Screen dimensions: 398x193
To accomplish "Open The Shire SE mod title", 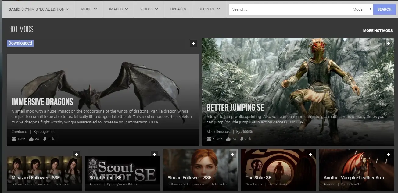I will (x=258, y=177).
